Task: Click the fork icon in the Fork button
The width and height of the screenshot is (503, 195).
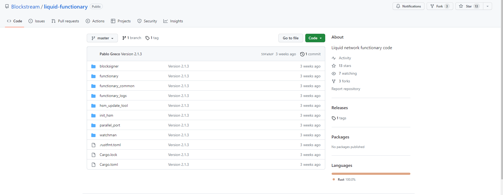Action: pos(432,6)
